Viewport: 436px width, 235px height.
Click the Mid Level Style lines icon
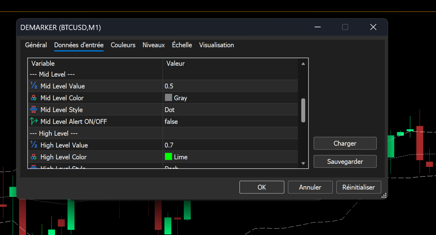point(34,110)
